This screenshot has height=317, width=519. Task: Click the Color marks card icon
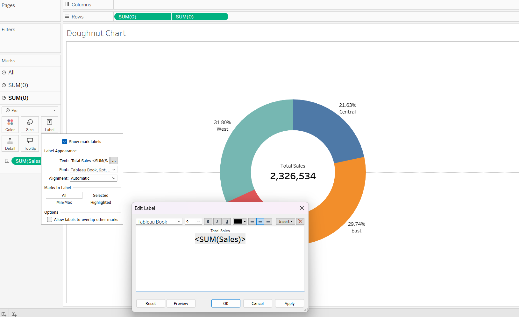pos(10,125)
